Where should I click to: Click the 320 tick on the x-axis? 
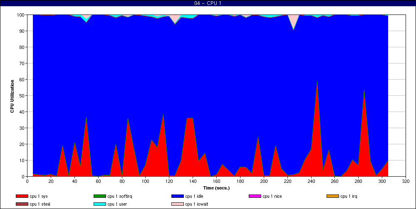pyautogui.click(x=406, y=181)
